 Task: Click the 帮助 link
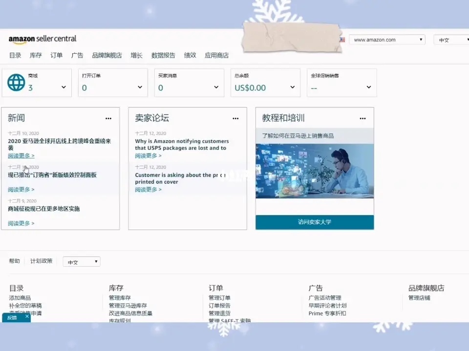click(x=15, y=261)
